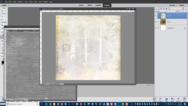Switch to Guided mode tab
The width and height of the screenshot is (188, 106).
(98, 5)
